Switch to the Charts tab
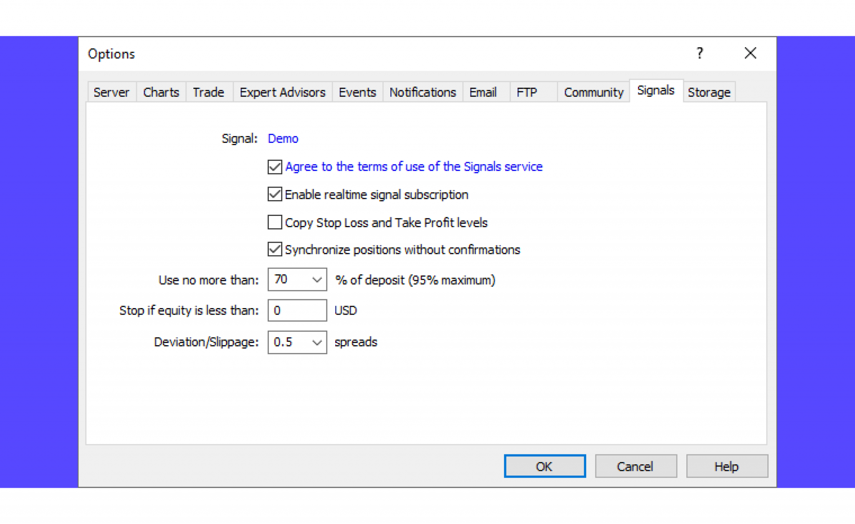This screenshot has height=524, width=855. pyautogui.click(x=161, y=92)
